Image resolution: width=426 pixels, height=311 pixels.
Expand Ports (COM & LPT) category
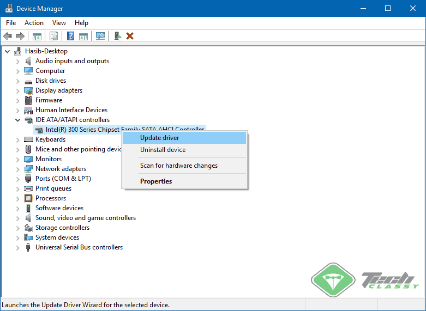pos(18,179)
